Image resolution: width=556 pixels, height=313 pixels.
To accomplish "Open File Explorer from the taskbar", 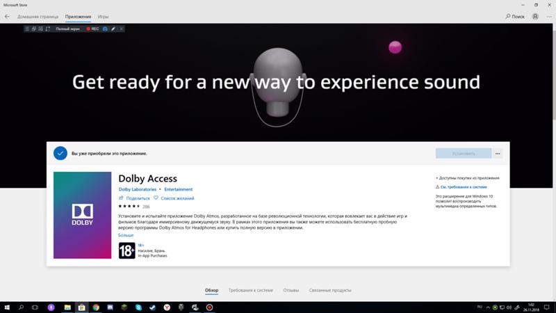I will 67,307.
